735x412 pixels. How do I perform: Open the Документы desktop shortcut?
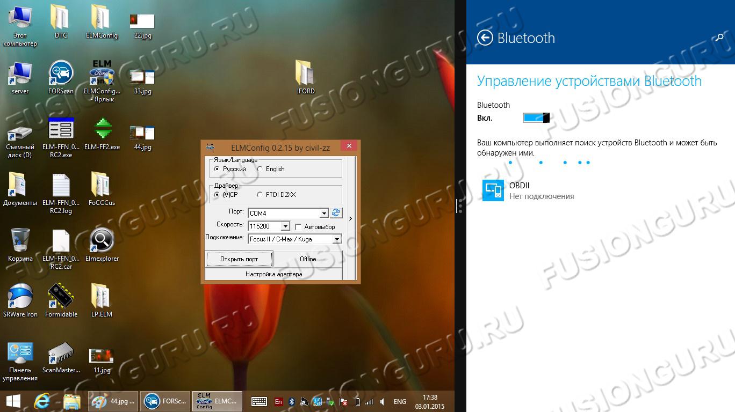(x=20, y=189)
